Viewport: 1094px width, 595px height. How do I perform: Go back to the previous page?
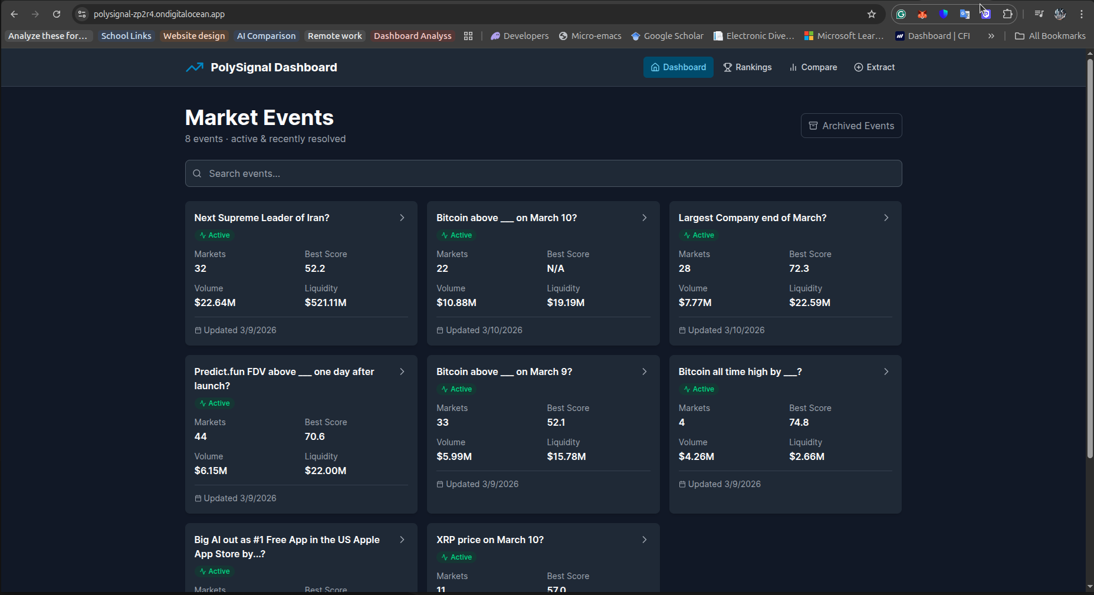(x=14, y=14)
